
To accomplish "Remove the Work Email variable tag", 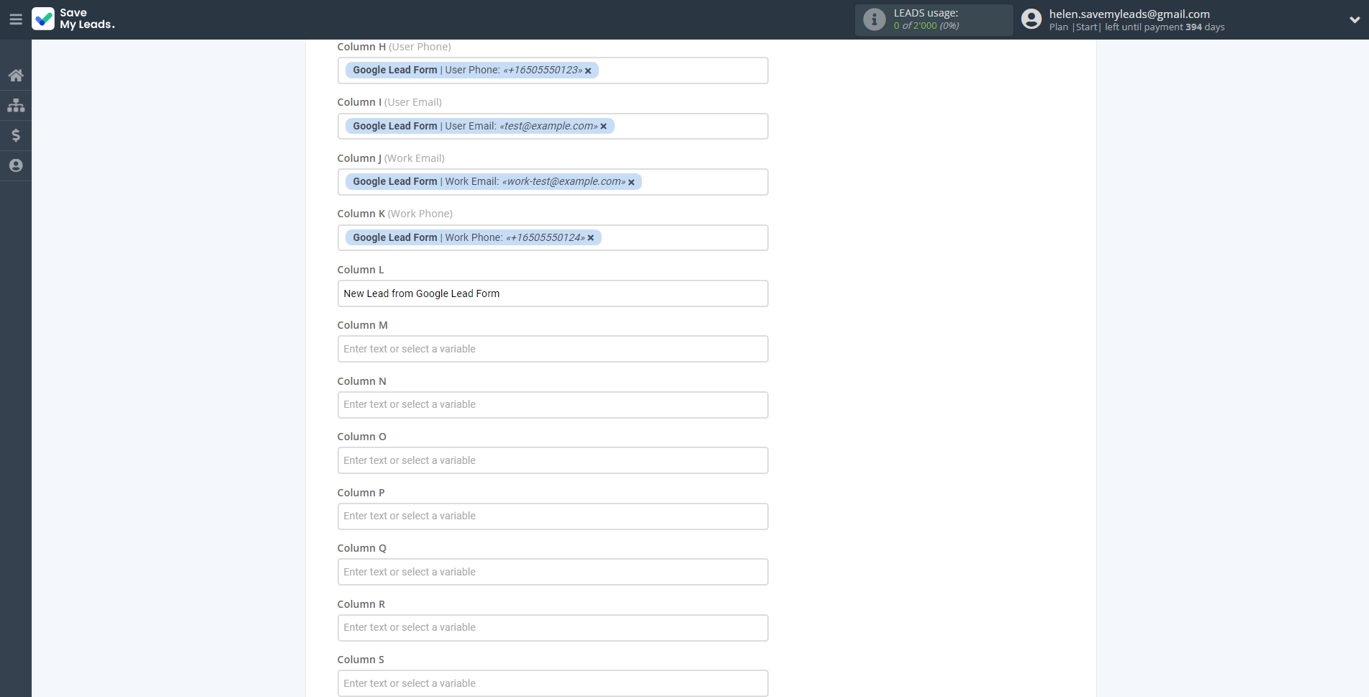I will [x=631, y=182].
